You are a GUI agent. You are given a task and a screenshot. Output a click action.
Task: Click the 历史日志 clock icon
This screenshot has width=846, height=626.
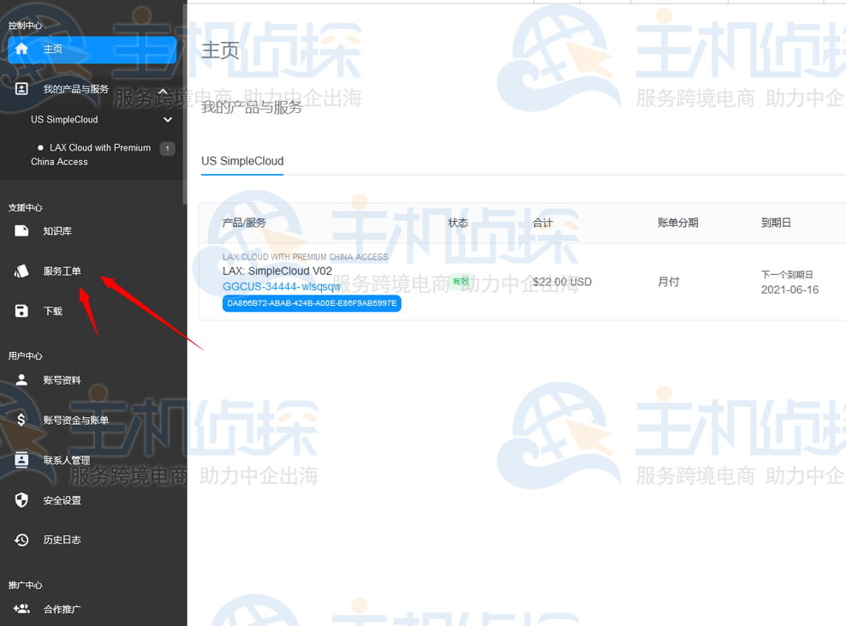click(x=21, y=540)
